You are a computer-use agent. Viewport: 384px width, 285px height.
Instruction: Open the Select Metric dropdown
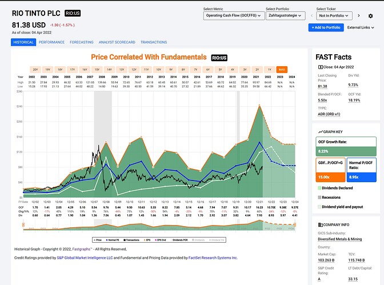[x=234, y=15]
